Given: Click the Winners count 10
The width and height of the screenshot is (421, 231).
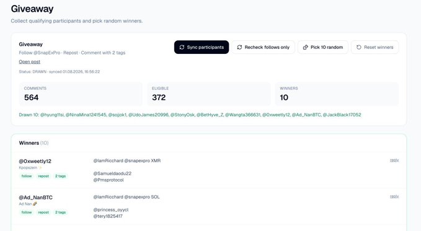Looking at the screenshot, I should click(x=284, y=97).
